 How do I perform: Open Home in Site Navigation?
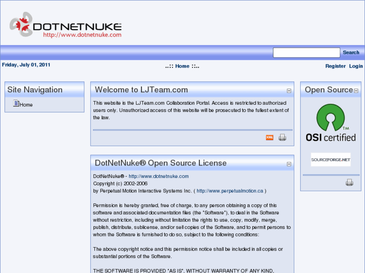tap(26, 105)
